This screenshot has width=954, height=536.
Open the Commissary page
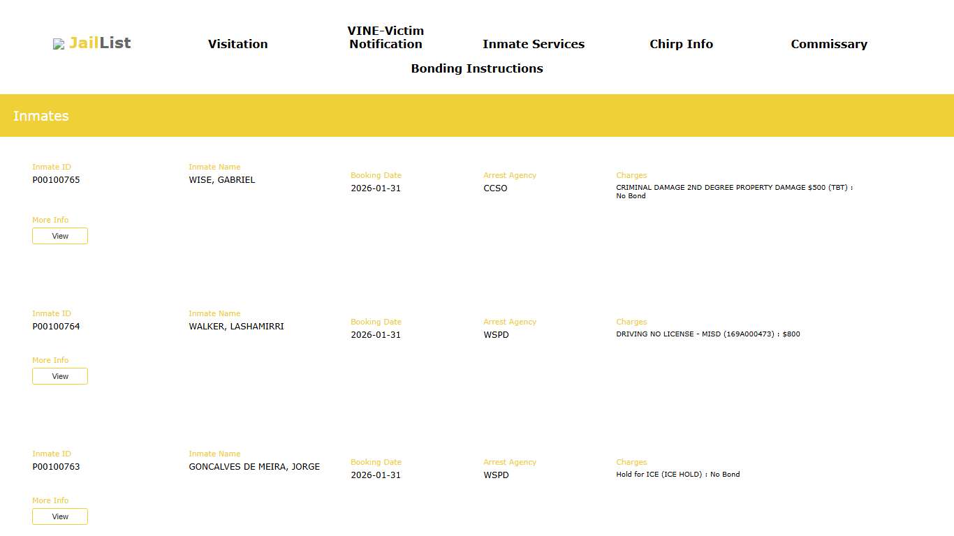(828, 44)
